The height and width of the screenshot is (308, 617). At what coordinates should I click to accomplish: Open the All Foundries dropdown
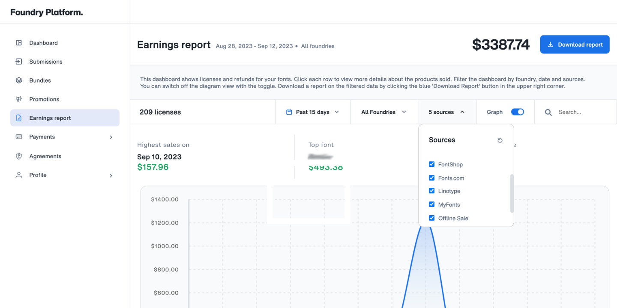click(384, 112)
